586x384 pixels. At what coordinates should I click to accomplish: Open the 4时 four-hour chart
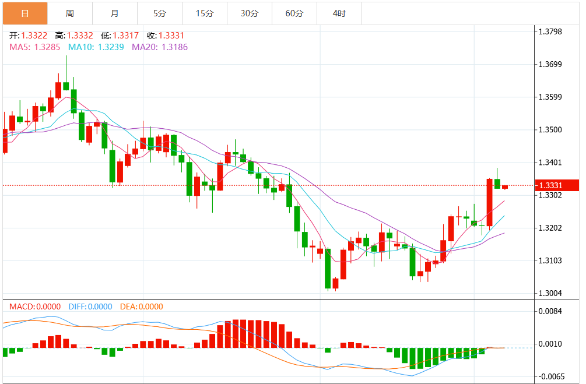[339, 13]
